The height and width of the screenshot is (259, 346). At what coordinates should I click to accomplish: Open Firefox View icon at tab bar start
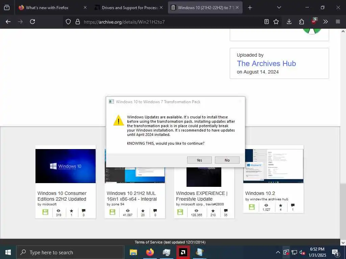pos(7,7)
